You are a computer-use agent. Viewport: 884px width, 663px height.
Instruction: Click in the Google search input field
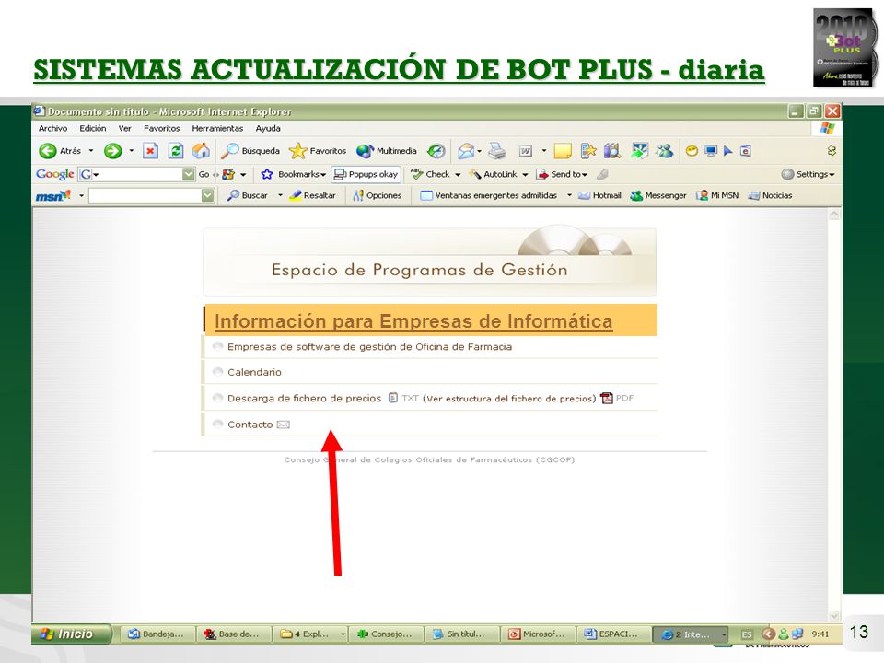[x=141, y=175]
